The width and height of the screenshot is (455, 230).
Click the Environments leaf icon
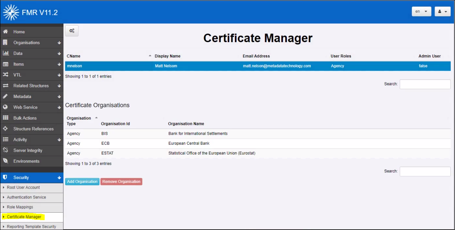pos(5,161)
